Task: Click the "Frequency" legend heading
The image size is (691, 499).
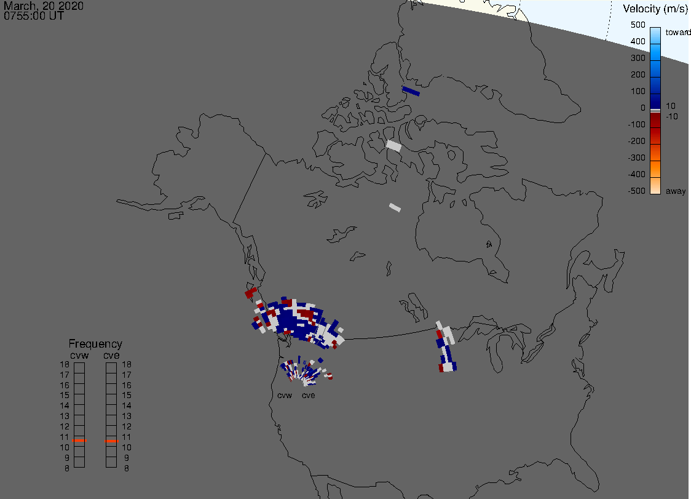Action: [x=95, y=344]
